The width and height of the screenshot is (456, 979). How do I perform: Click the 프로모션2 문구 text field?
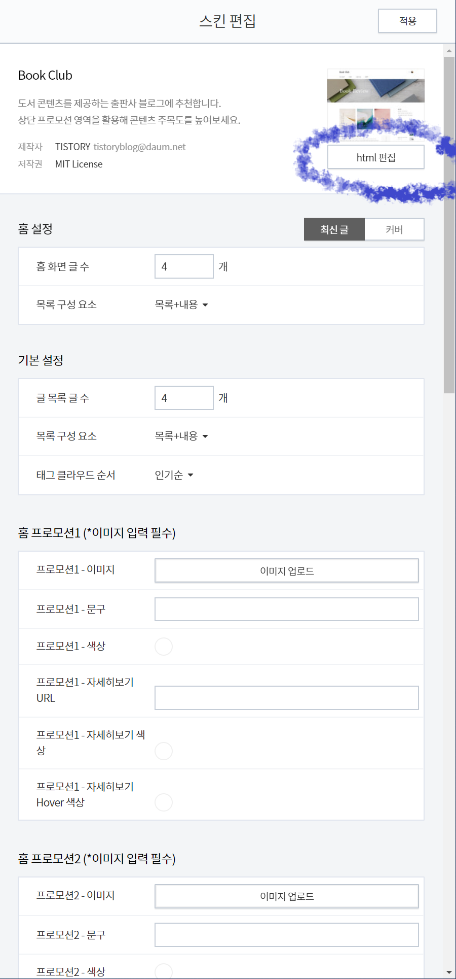click(x=286, y=935)
